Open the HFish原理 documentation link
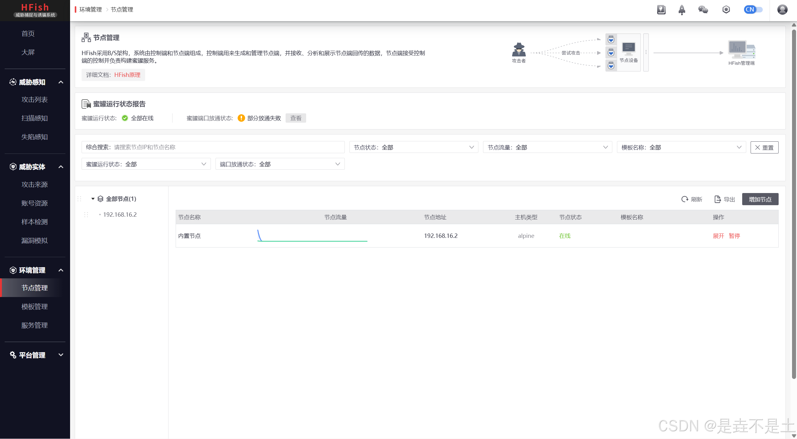 (x=127, y=75)
